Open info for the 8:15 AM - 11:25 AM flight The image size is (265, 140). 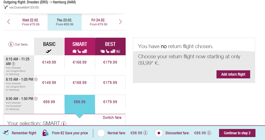(x=13, y=64)
